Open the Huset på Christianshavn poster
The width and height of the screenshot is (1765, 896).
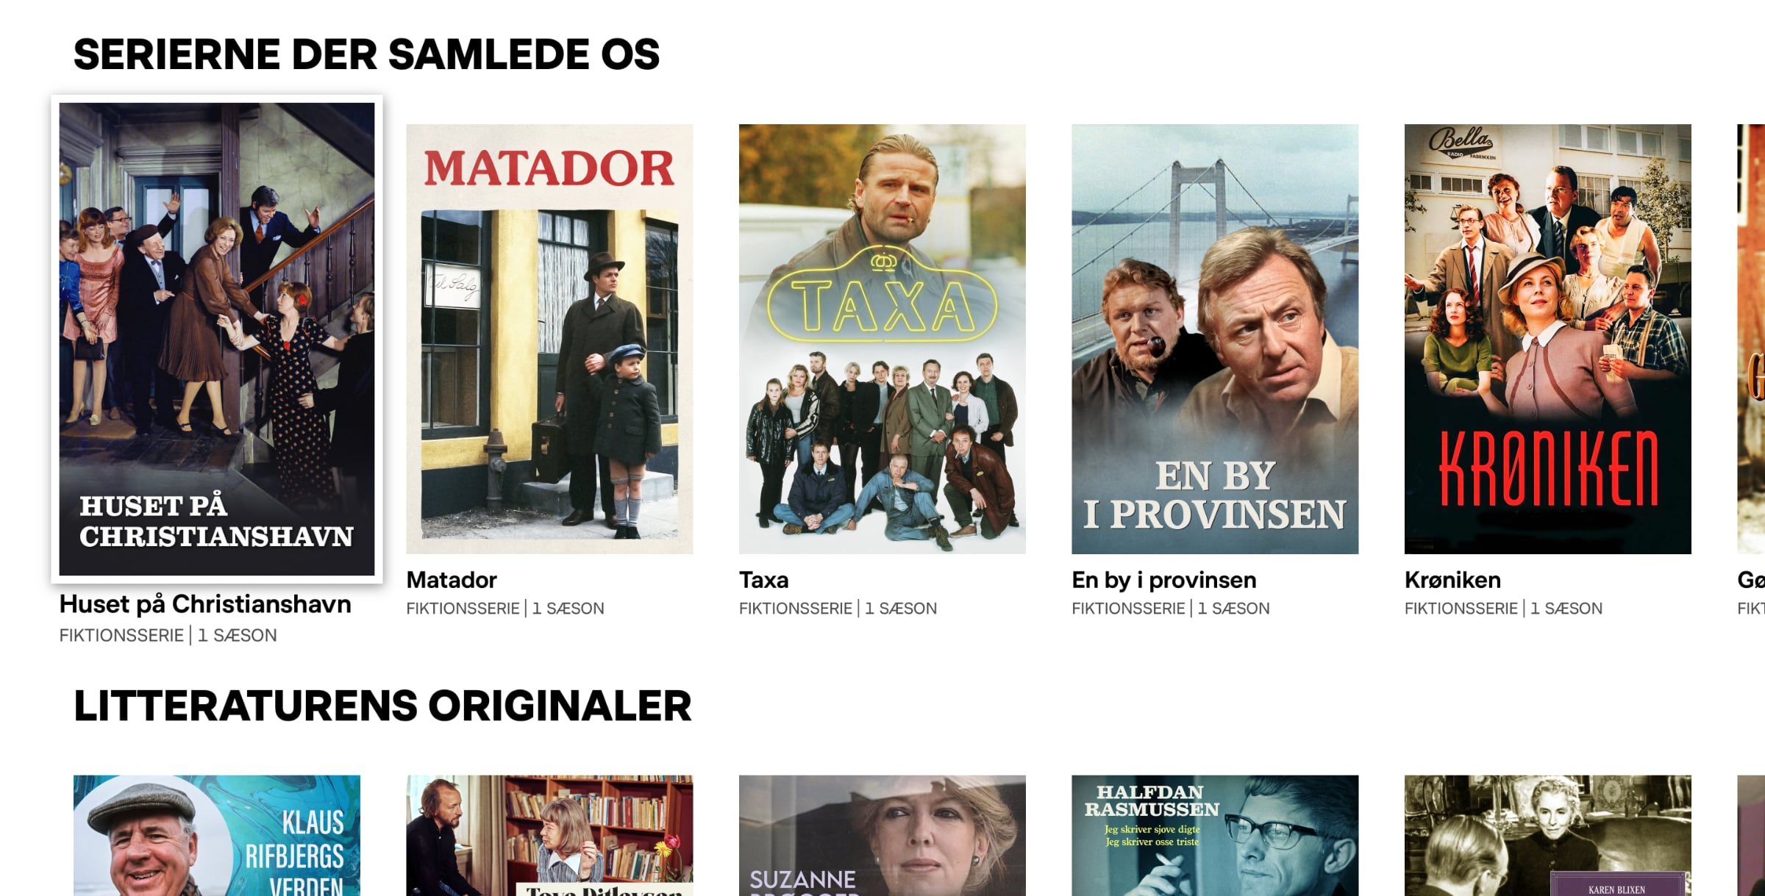[217, 339]
